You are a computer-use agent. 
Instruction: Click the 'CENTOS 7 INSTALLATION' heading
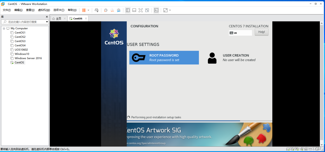[248, 26]
